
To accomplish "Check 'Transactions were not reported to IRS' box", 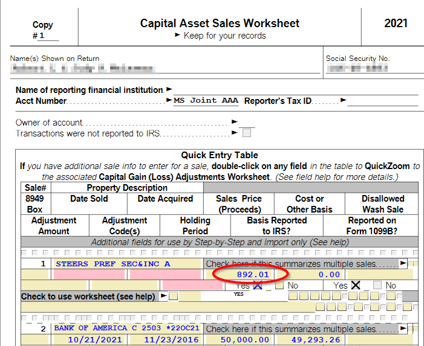I will pos(247,133).
